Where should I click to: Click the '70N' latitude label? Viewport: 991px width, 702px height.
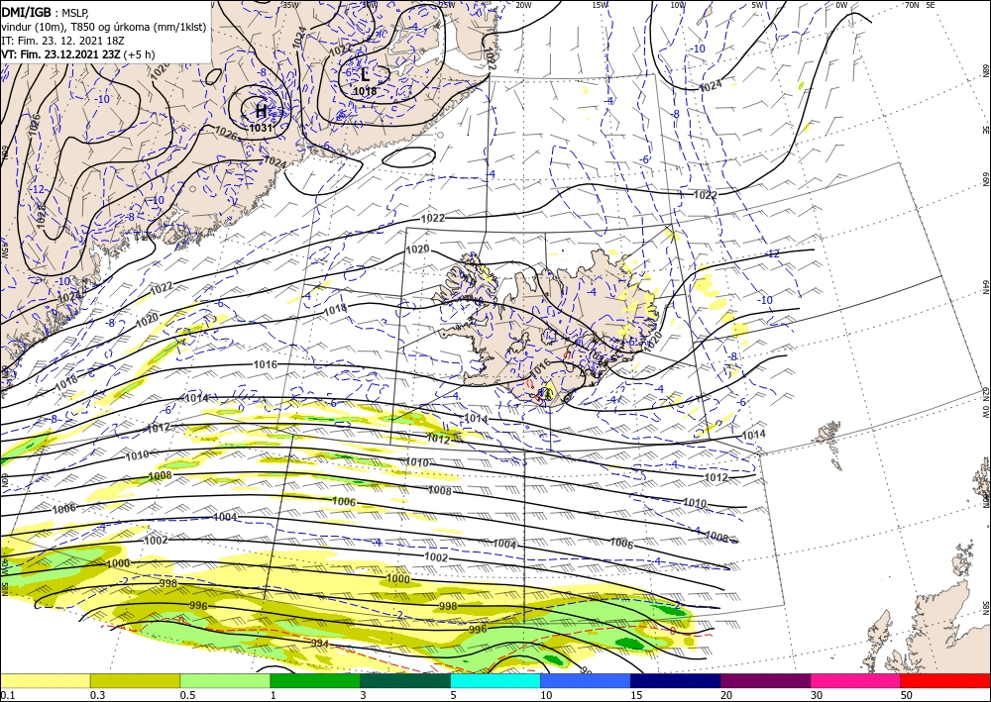[x=912, y=5]
